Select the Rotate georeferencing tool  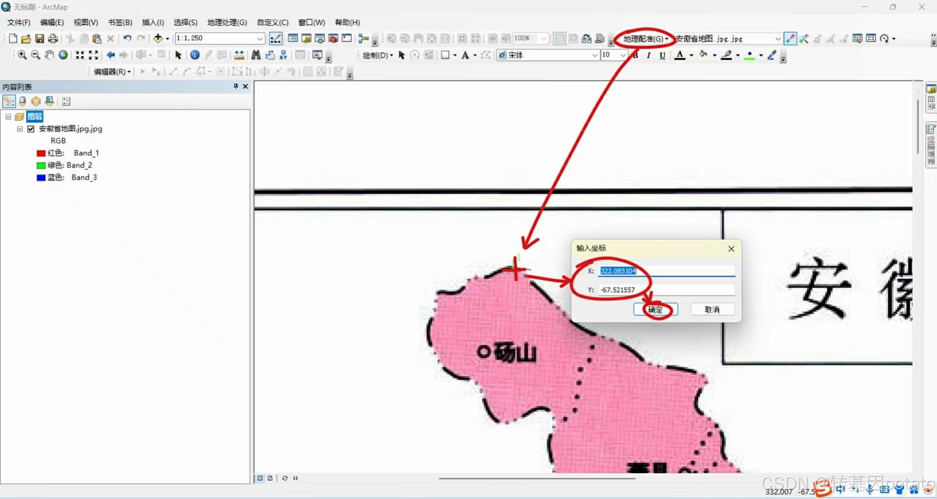(x=885, y=38)
